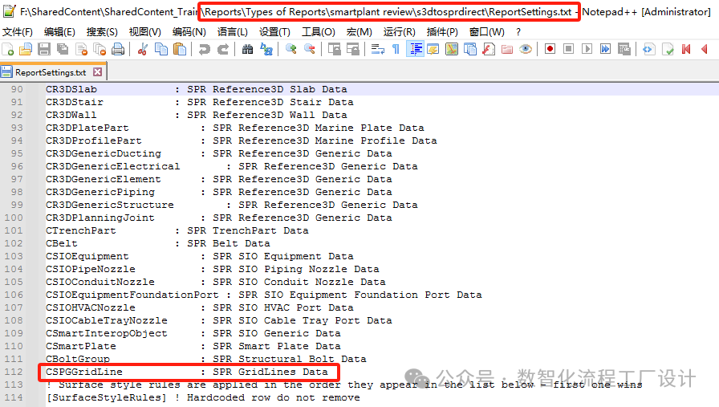
Task: Click the Close All documents icon
Action: (x=100, y=49)
